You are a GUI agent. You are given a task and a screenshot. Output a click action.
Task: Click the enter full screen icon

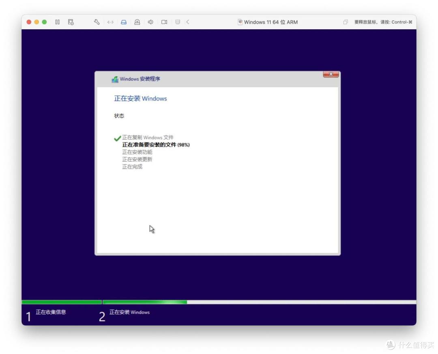click(x=346, y=22)
